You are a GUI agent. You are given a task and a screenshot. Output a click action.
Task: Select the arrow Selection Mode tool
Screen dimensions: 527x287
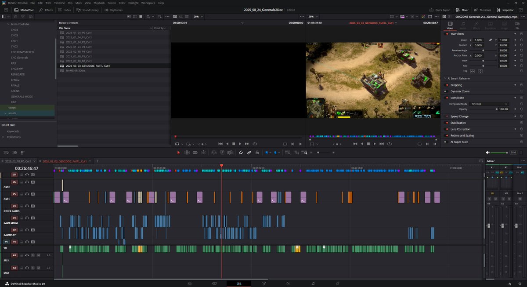point(178,153)
